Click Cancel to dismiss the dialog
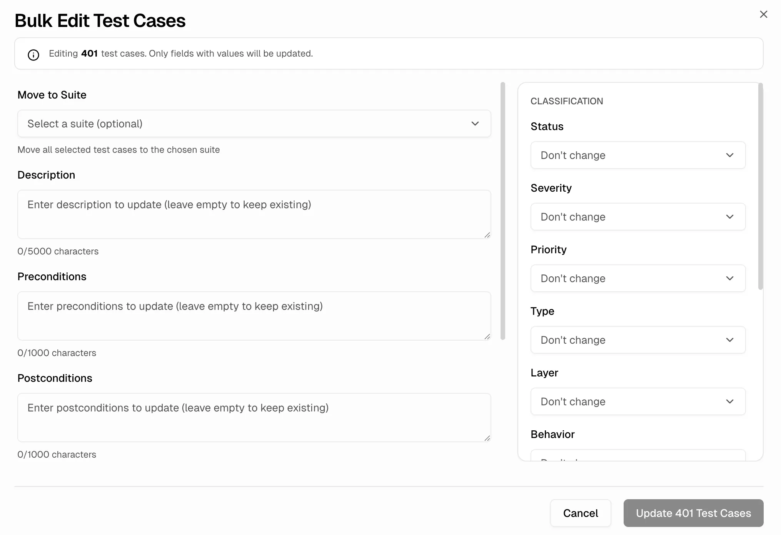This screenshot has height=535, width=781. (x=581, y=513)
